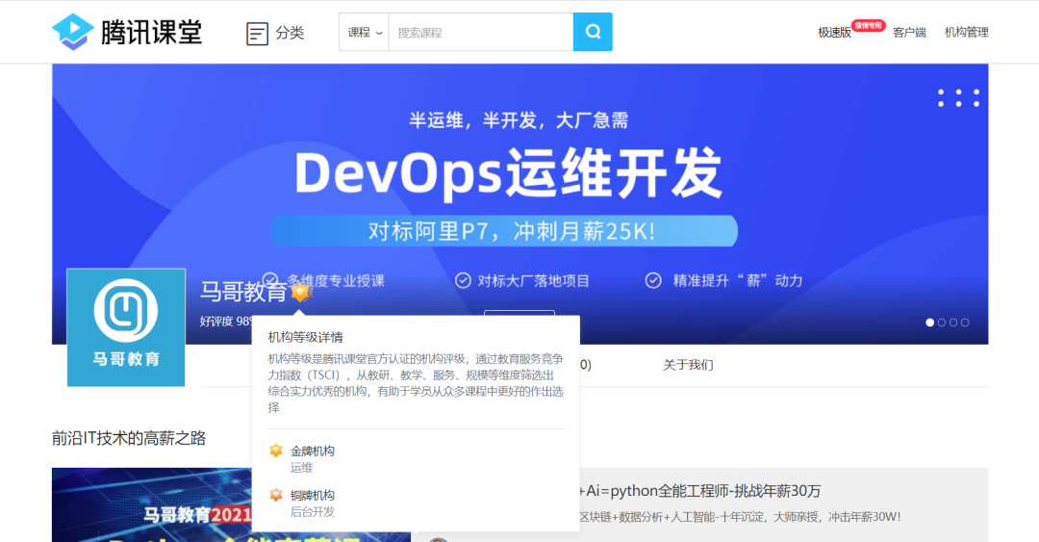
Task: Open the 极速版 link
Action: click(x=834, y=33)
